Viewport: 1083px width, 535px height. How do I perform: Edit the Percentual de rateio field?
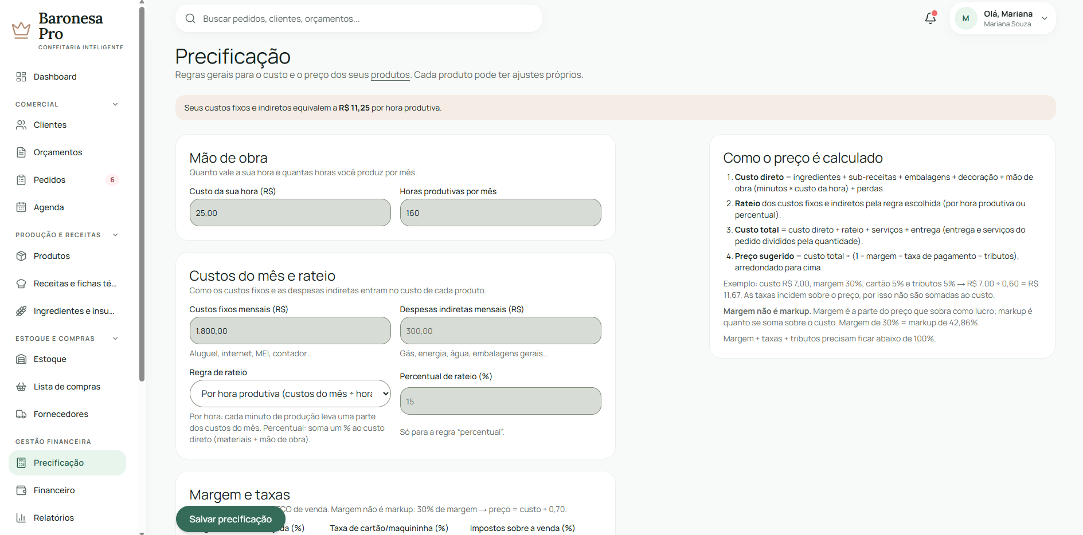pyautogui.click(x=501, y=401)
